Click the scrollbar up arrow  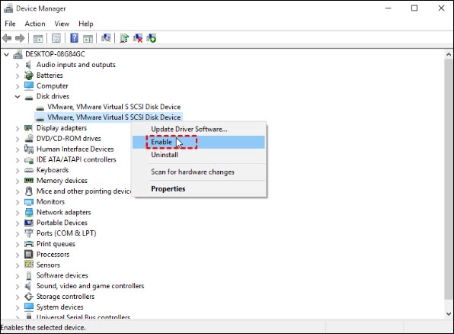(x=449, y=54)
